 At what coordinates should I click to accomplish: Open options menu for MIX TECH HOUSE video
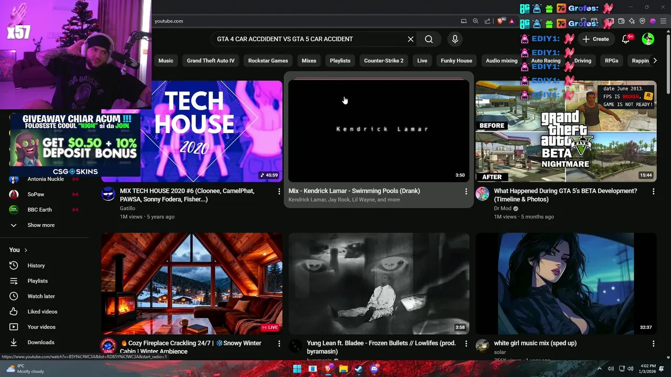click(x=279, y=192)
